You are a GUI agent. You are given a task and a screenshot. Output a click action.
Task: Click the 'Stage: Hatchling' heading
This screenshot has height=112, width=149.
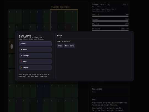(x=101, y=4)
